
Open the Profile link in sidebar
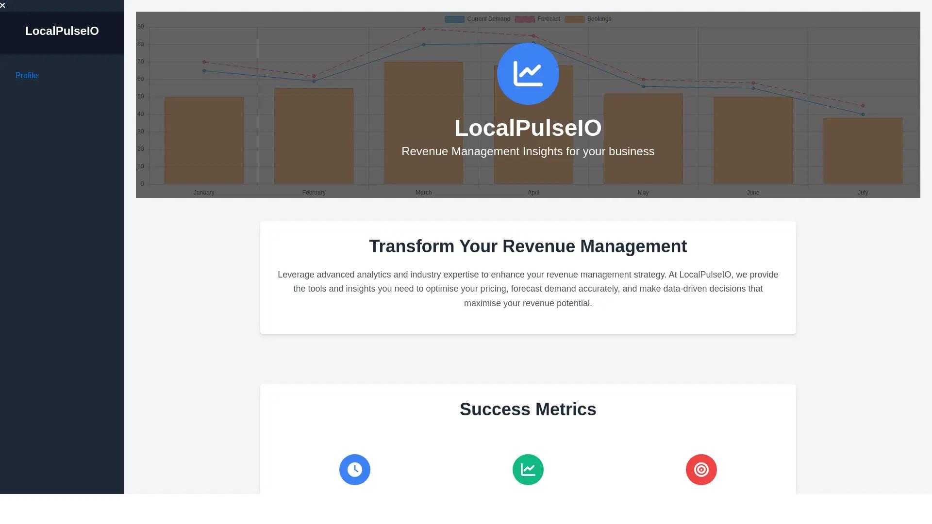click(x=26, y=75)
